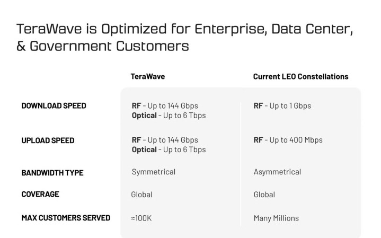
Task: Select the Current LEO Constellations column header
Action: click(x=300, y=76)
